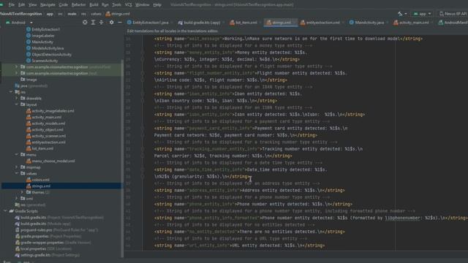The height and width of the screenshot is (263, 468).
Task: Open the Navigate menu
Action: pyautogui.click(x=48, y=5)
